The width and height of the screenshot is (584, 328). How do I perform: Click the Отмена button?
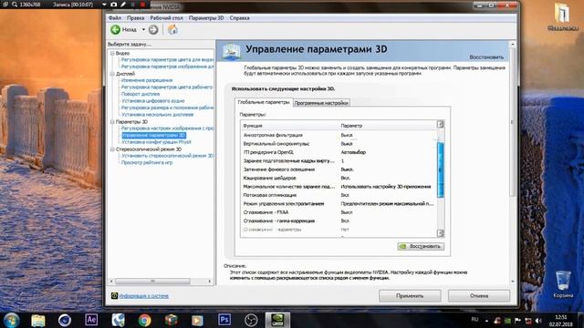(478, 296)
